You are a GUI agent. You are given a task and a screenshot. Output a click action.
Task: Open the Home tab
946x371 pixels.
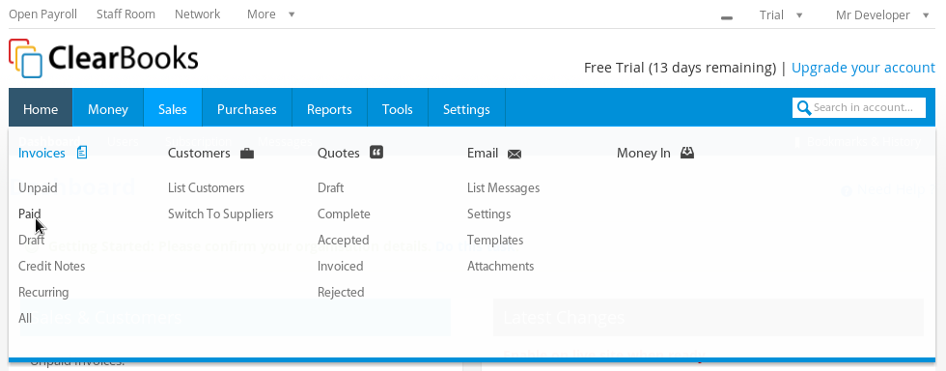(x=41, y=109)
